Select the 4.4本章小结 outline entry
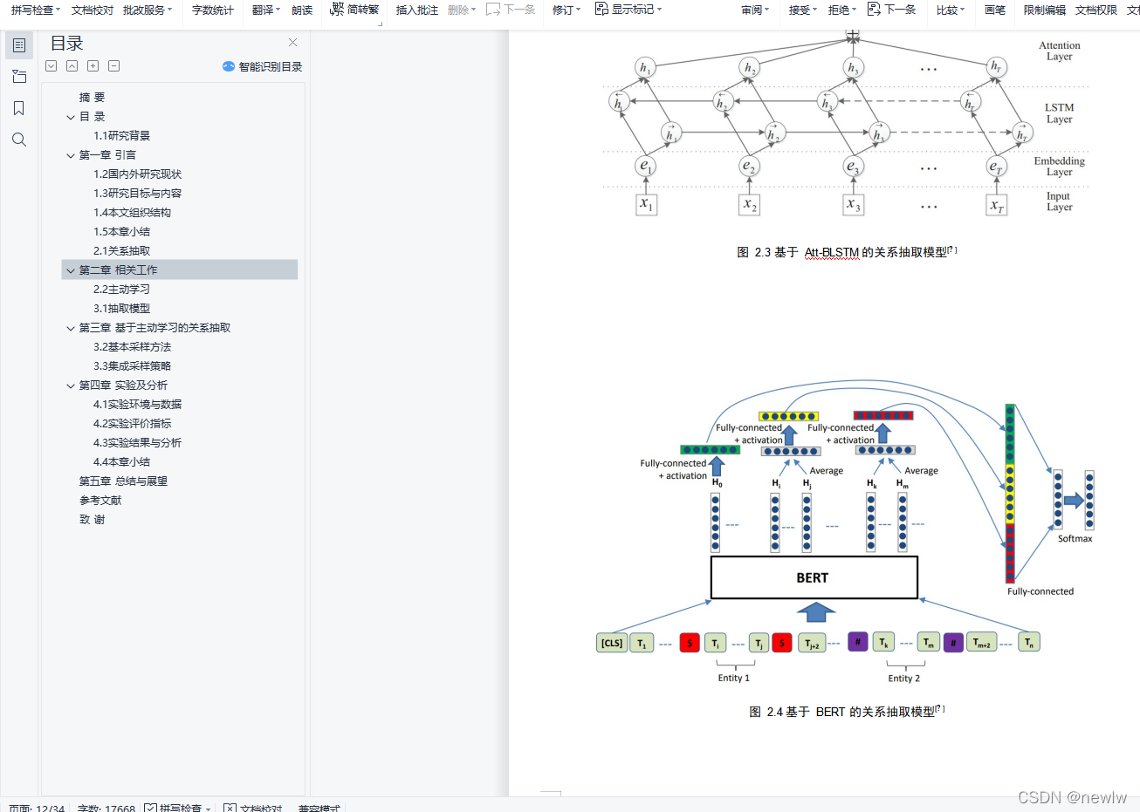Viewport: 1140px width, 812px height. (x=122, y=462)
